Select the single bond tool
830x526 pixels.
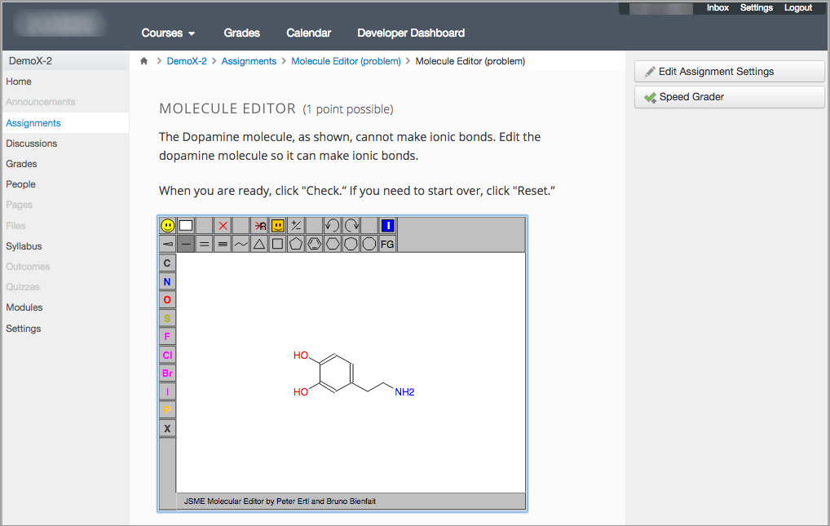point(184,243)
